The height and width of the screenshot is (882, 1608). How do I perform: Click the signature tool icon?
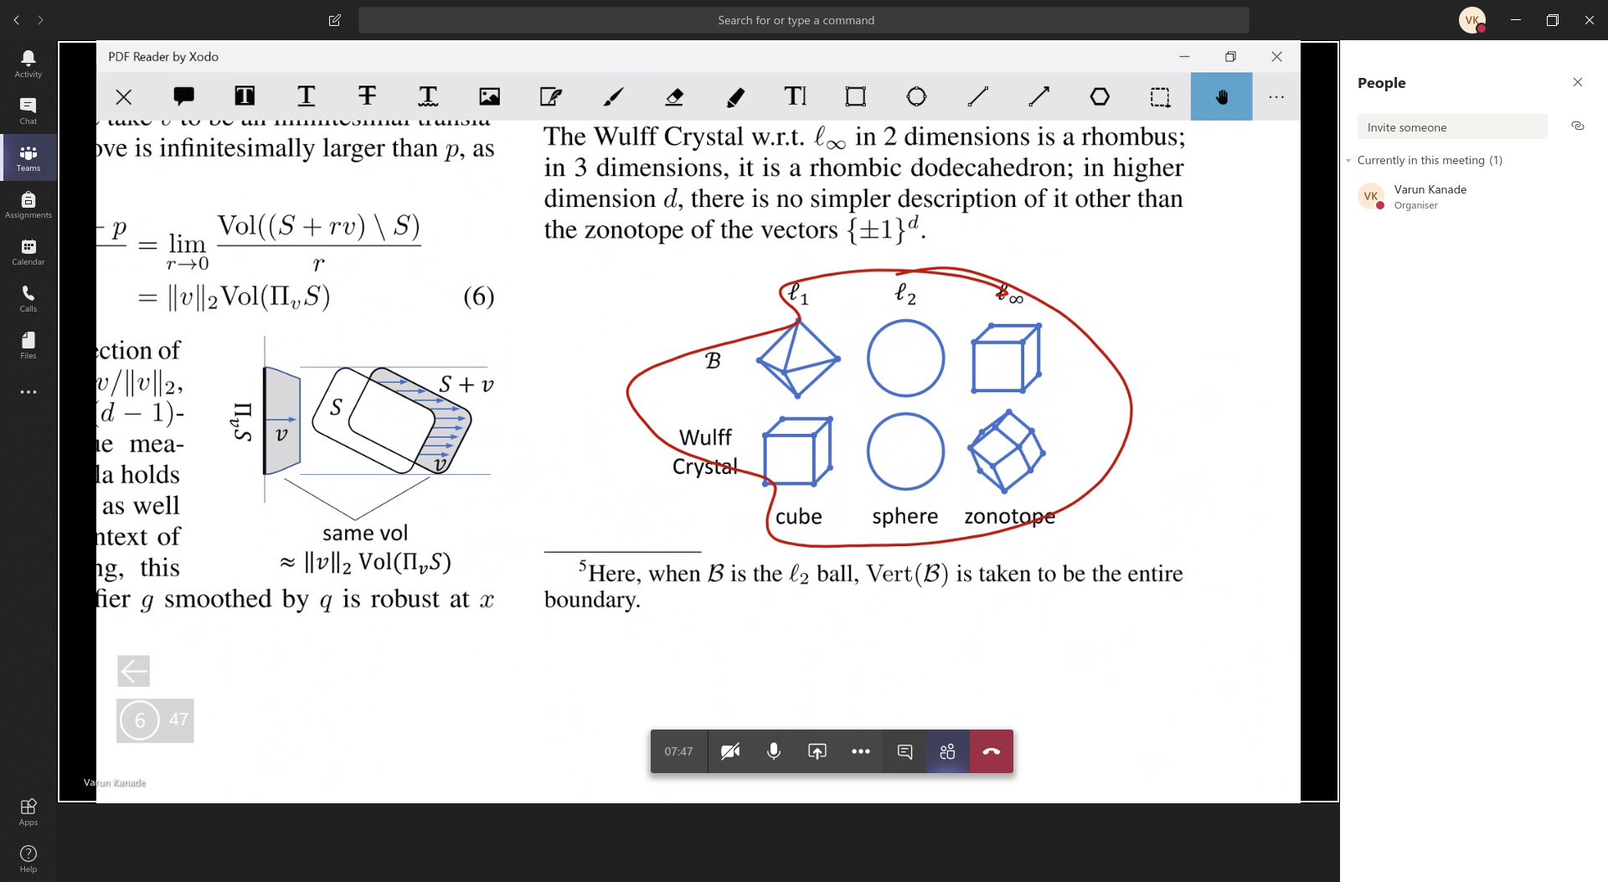coord(551,97)
